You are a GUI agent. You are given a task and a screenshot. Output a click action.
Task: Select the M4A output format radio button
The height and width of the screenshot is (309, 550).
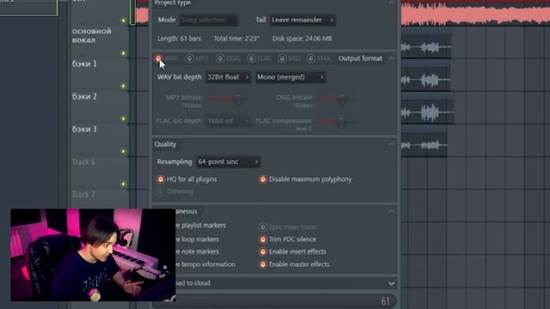310,58
